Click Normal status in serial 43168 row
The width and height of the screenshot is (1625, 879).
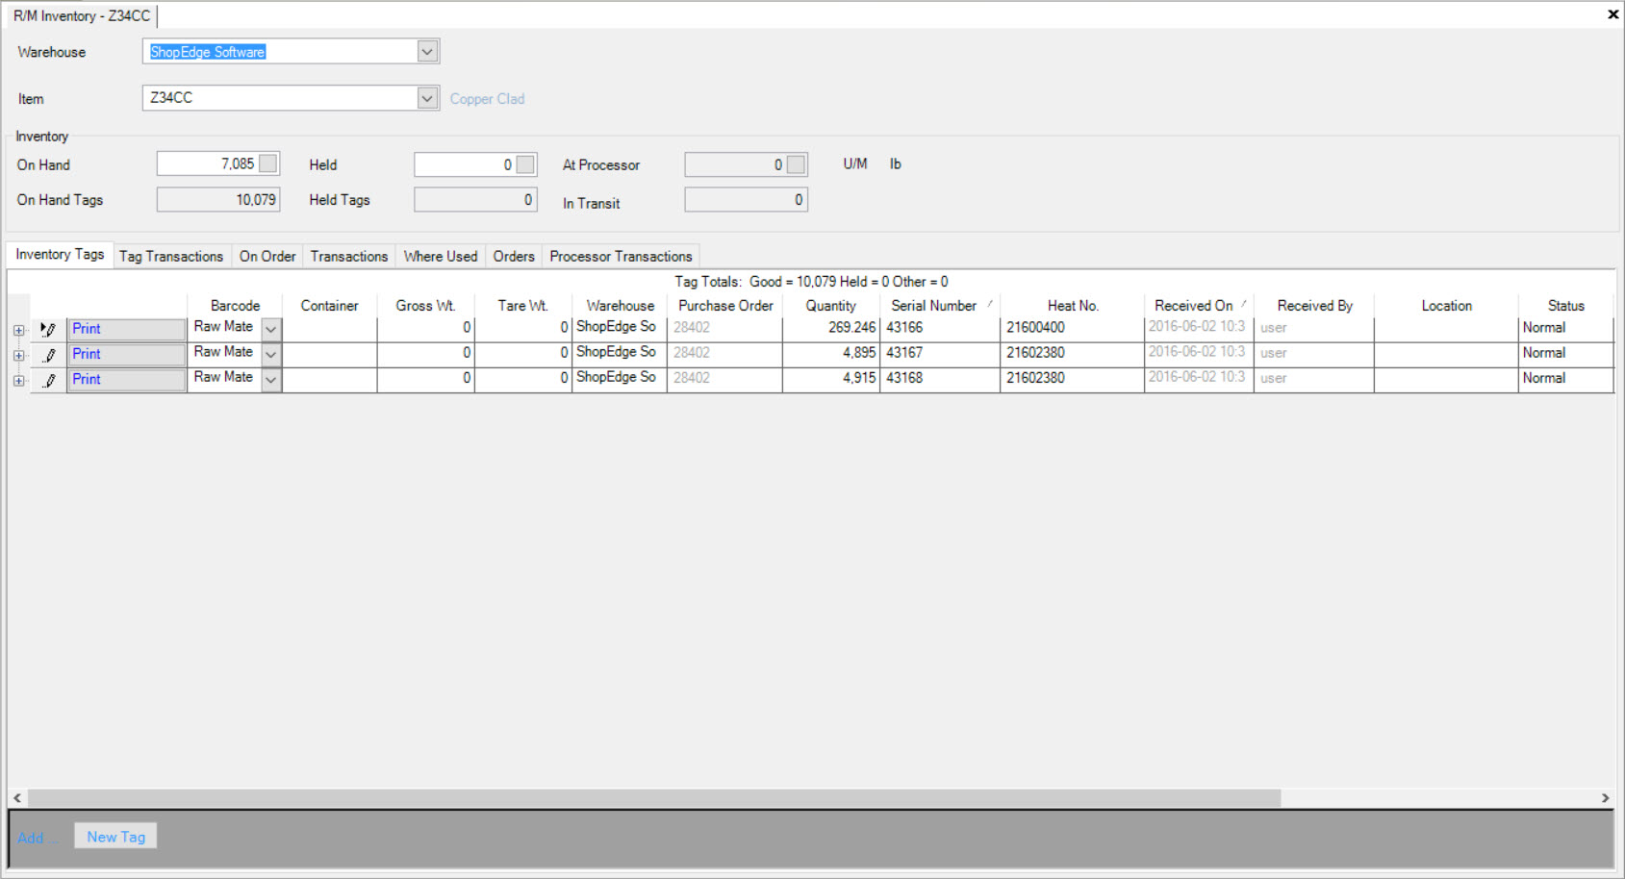click(x=1565, y=378)
